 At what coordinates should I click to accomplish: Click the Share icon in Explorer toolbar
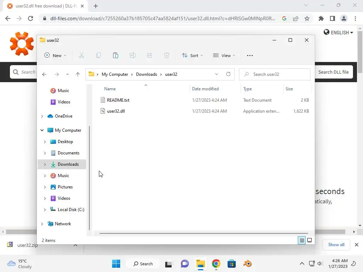tap(150, 56)
